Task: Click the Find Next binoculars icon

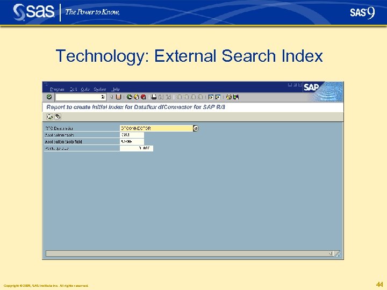Action: [168, 97]
